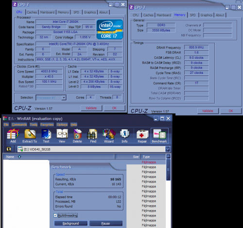
Task: Click OK in the Memory CPU-Z window
Action: click(x=231, y=111)
